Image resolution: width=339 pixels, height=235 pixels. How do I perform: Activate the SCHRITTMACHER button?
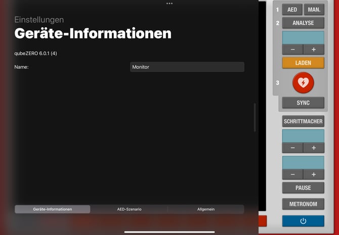(303, 122)
